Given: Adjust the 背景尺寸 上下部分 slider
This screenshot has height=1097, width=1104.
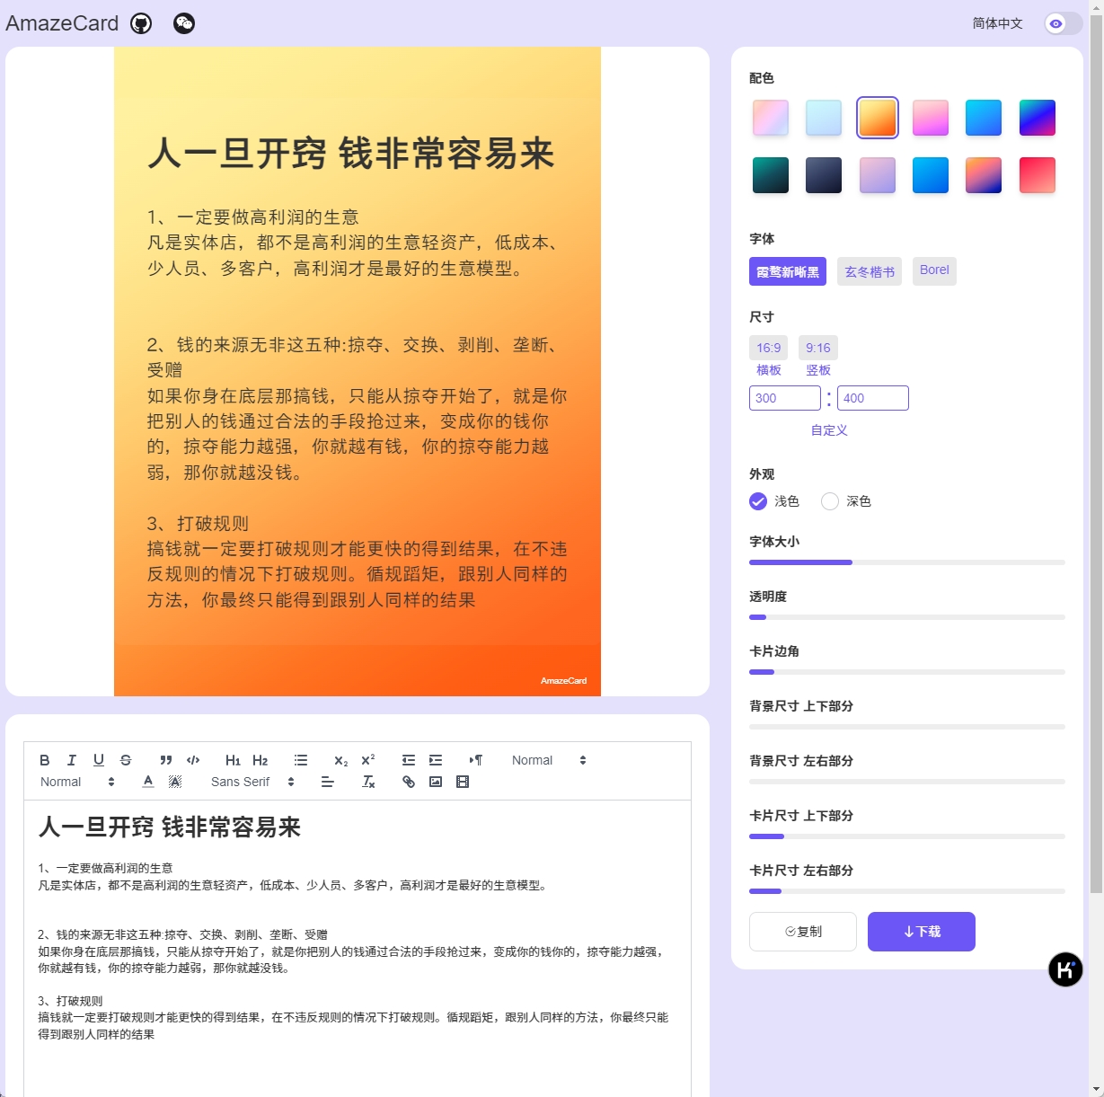Looking at the screenshot, I should coord(907,727).
